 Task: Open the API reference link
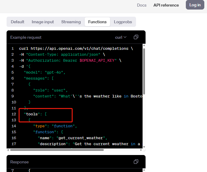tap(166, 5)
